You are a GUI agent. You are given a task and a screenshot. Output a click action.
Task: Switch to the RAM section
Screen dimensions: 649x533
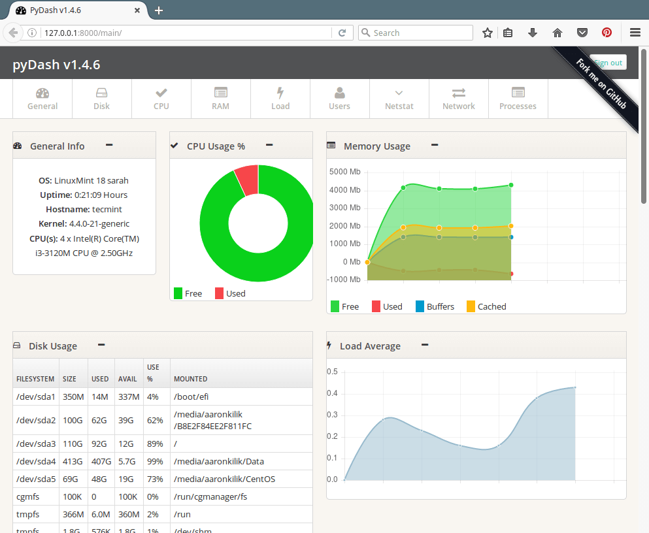[x=220, y=98]
